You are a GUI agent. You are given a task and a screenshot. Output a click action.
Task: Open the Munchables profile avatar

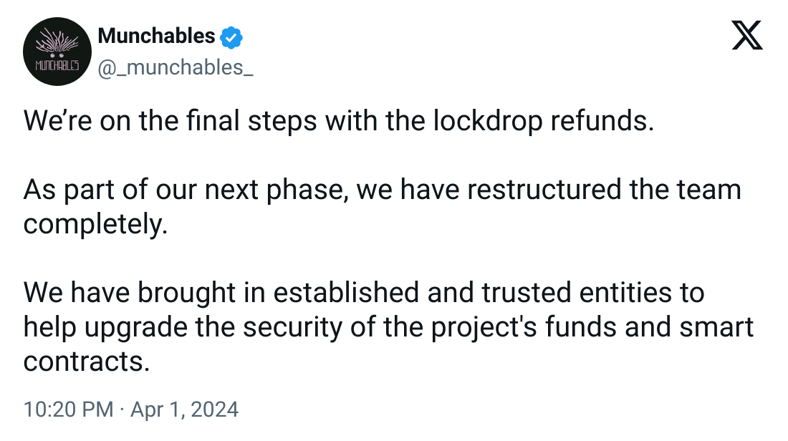57,52
